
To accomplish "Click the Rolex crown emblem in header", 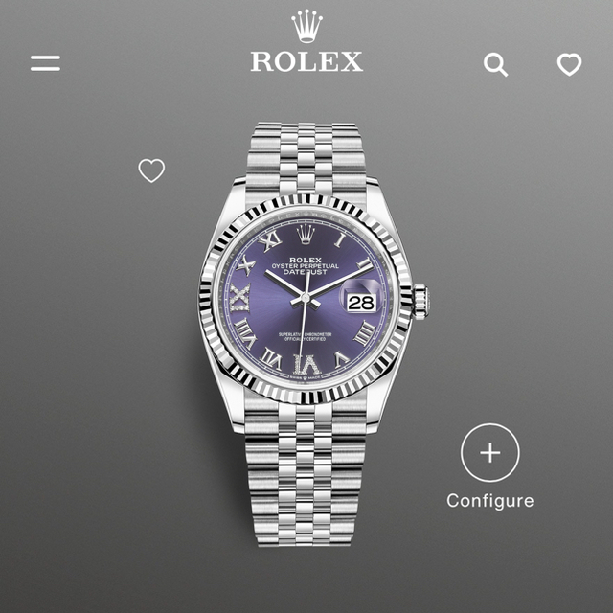I will (306, 26).
